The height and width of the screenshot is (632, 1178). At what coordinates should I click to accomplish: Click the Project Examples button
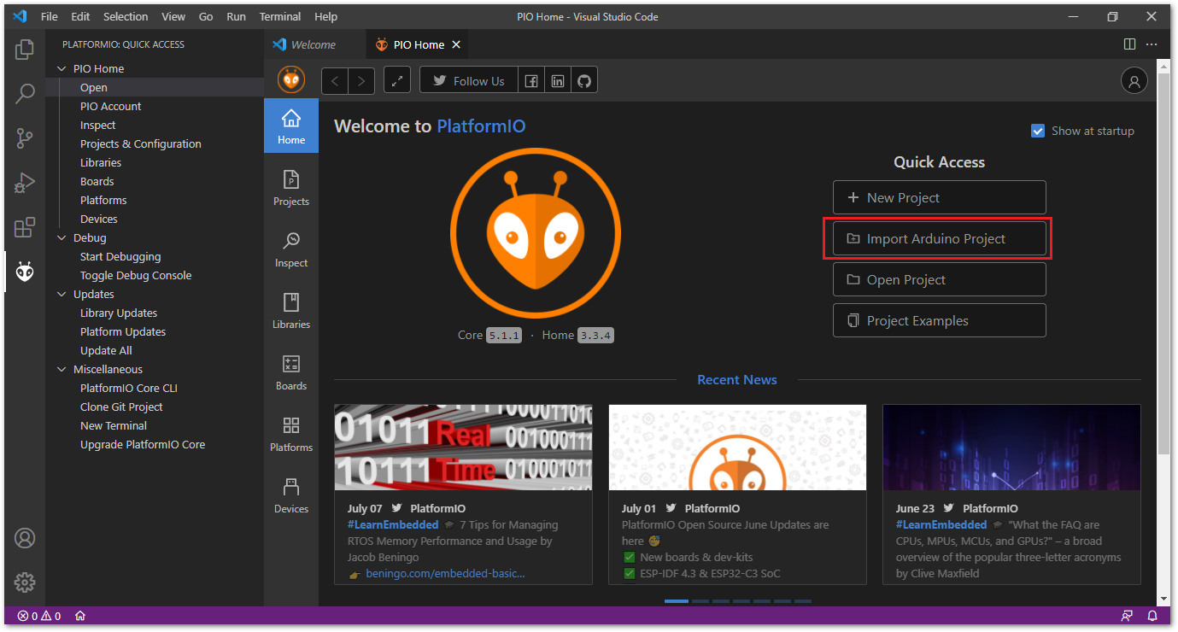coord(940,320)
